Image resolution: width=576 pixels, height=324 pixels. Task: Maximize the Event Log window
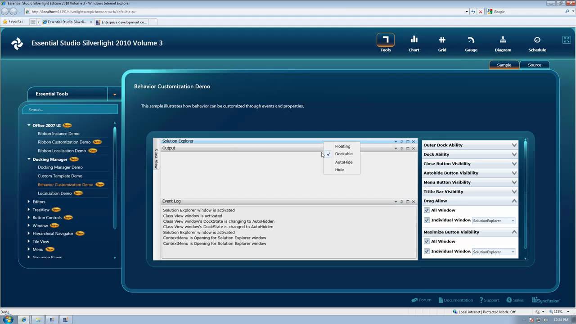coord(408,202)
